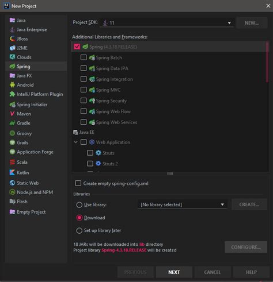This screenshot has height=282, width=273.
Task: Select the Use library radio button
Action: 79,204
